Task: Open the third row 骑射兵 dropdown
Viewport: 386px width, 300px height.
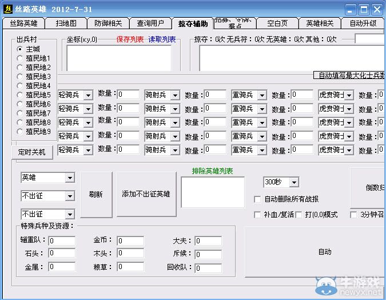Action: point(175,123)
